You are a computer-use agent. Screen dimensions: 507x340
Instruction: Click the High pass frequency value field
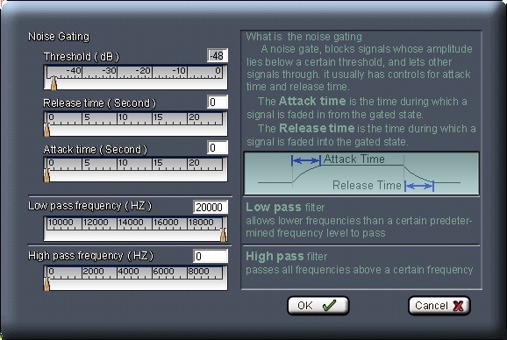point(211,256)
